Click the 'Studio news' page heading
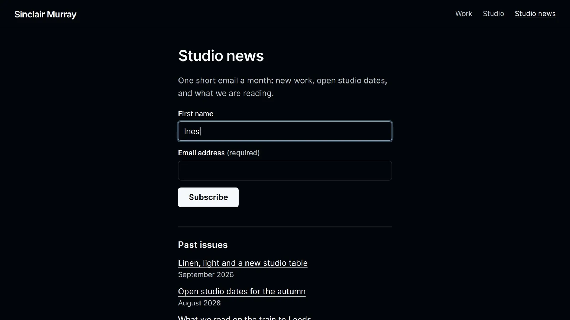The image size is (570, 320). point(221,56)
